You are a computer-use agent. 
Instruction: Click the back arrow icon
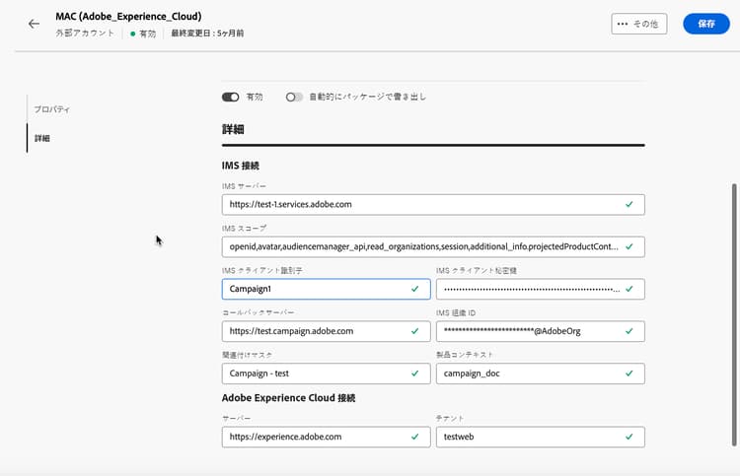click(x=34, y=24)
